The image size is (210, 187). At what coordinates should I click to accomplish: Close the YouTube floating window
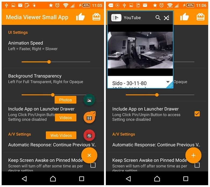166,18
